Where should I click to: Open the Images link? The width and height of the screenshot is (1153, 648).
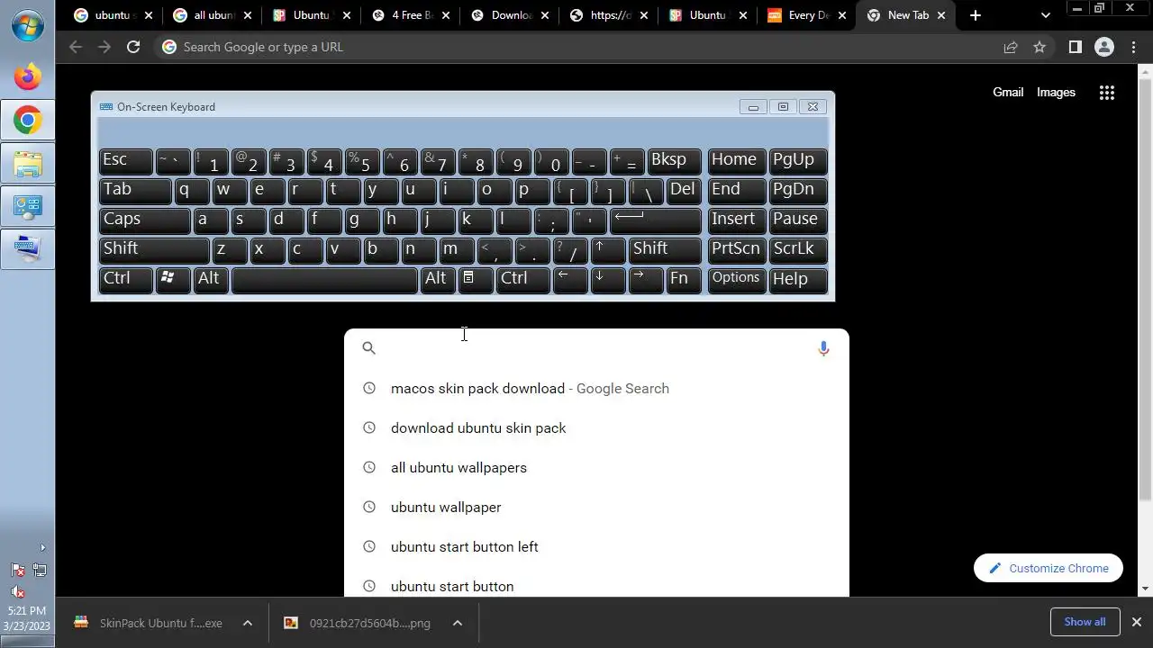pyautogui.click(x=1056, y=92)
